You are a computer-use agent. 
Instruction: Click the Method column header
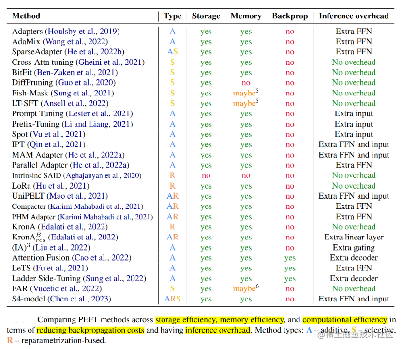pyautogui.click(x=26, y=16)
